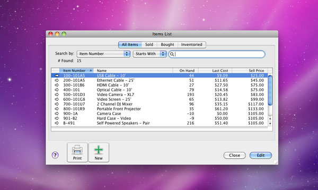Screen dimensions: 318x190
Task: Click the arrow icon for item 600-101G8
Action: (x=57, y=99)
